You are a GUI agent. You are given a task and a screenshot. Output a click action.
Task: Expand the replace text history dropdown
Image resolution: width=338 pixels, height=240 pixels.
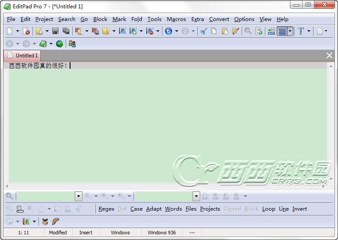click(x=196, y=196)
